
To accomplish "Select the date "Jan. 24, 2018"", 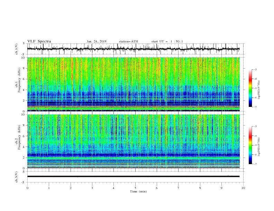I will click(x=97, y=41).
